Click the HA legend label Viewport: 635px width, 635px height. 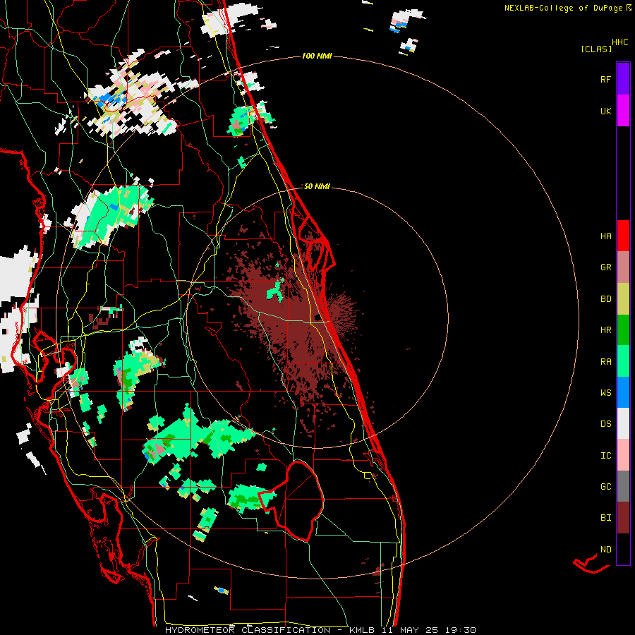click(x=605, y=236)
